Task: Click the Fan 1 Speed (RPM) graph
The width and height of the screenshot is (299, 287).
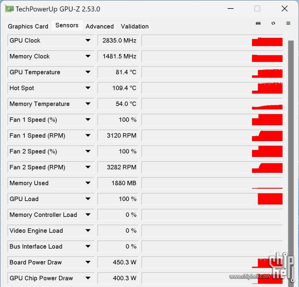Action: [212, 135]
